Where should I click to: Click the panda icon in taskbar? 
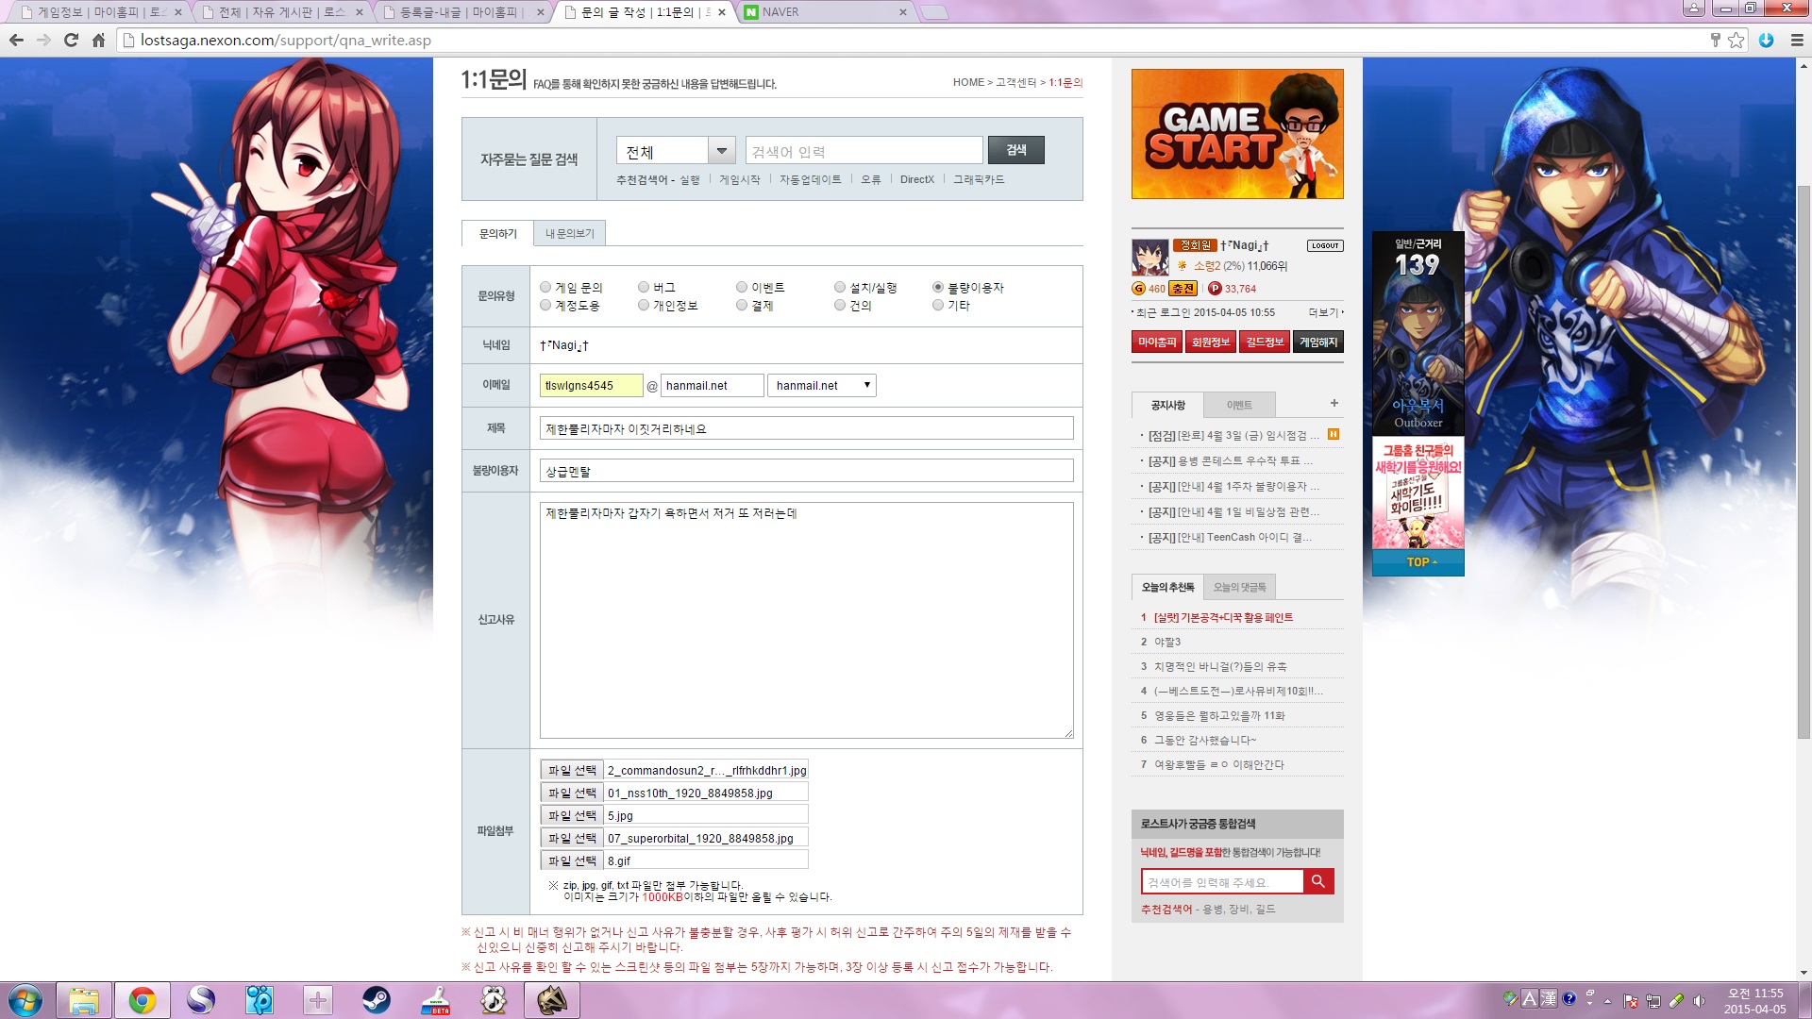(x=494, y=1000)
